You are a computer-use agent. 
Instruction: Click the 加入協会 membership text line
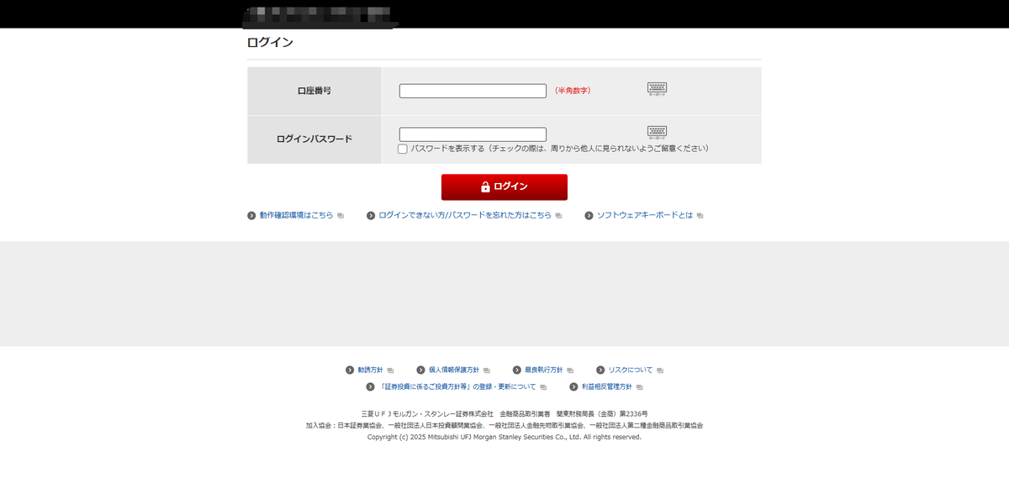point(504,426)
